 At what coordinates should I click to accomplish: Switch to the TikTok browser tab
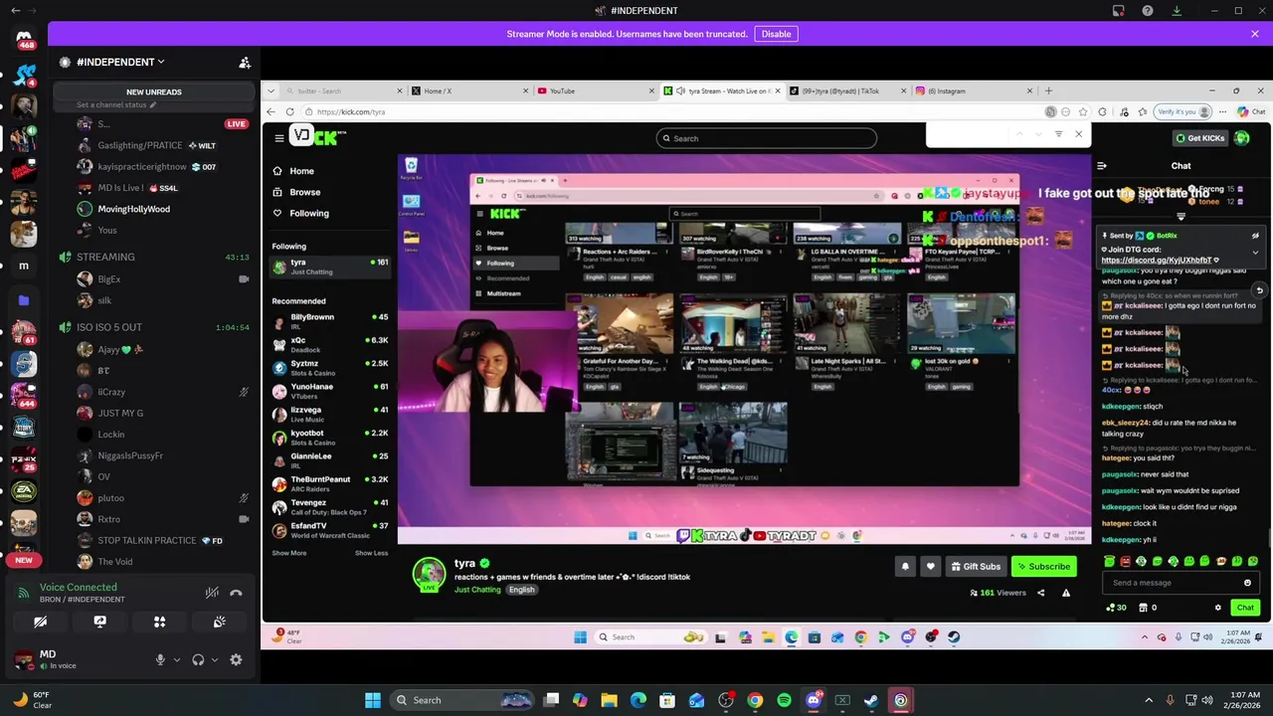click(x=847, y=90)
